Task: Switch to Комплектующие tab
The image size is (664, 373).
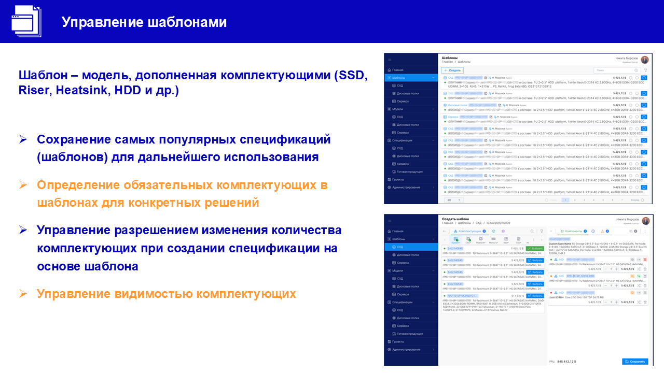Action: 470,231
